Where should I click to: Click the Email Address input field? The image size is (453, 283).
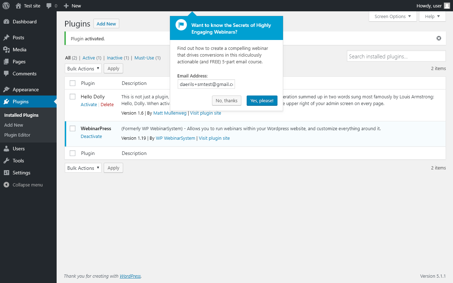pos(206,84)
